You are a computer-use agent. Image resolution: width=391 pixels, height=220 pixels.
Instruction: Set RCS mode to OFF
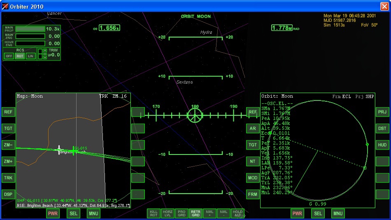click(x=9, y=56)
